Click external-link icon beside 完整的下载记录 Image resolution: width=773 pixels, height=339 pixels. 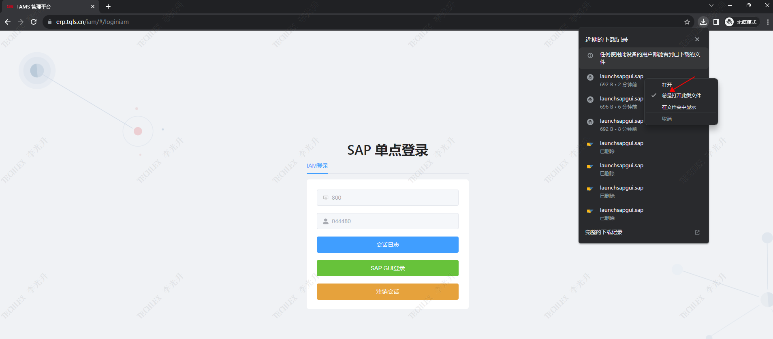click(x=697, y=232)
